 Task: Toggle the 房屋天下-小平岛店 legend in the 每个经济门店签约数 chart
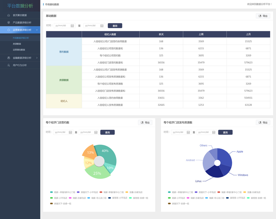[x=87, y=192]
